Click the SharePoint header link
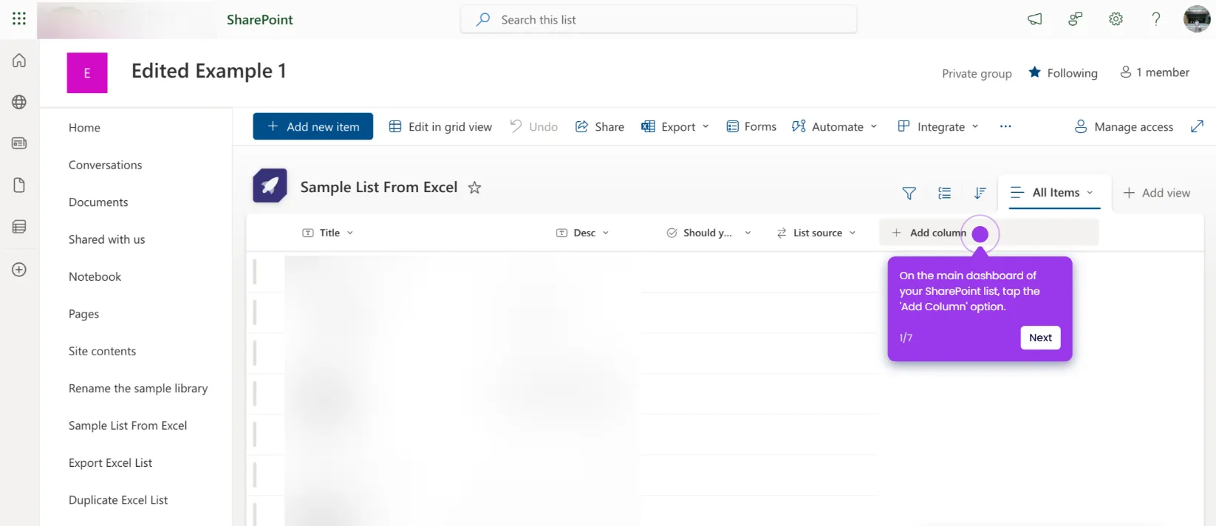1216x526 pixels. [260, 20]
